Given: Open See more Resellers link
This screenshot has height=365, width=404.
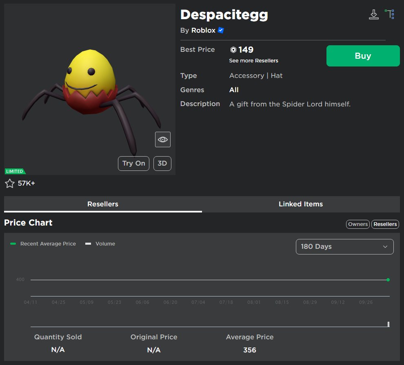Looking at the screenshot, I should click(x=253, y=60).
